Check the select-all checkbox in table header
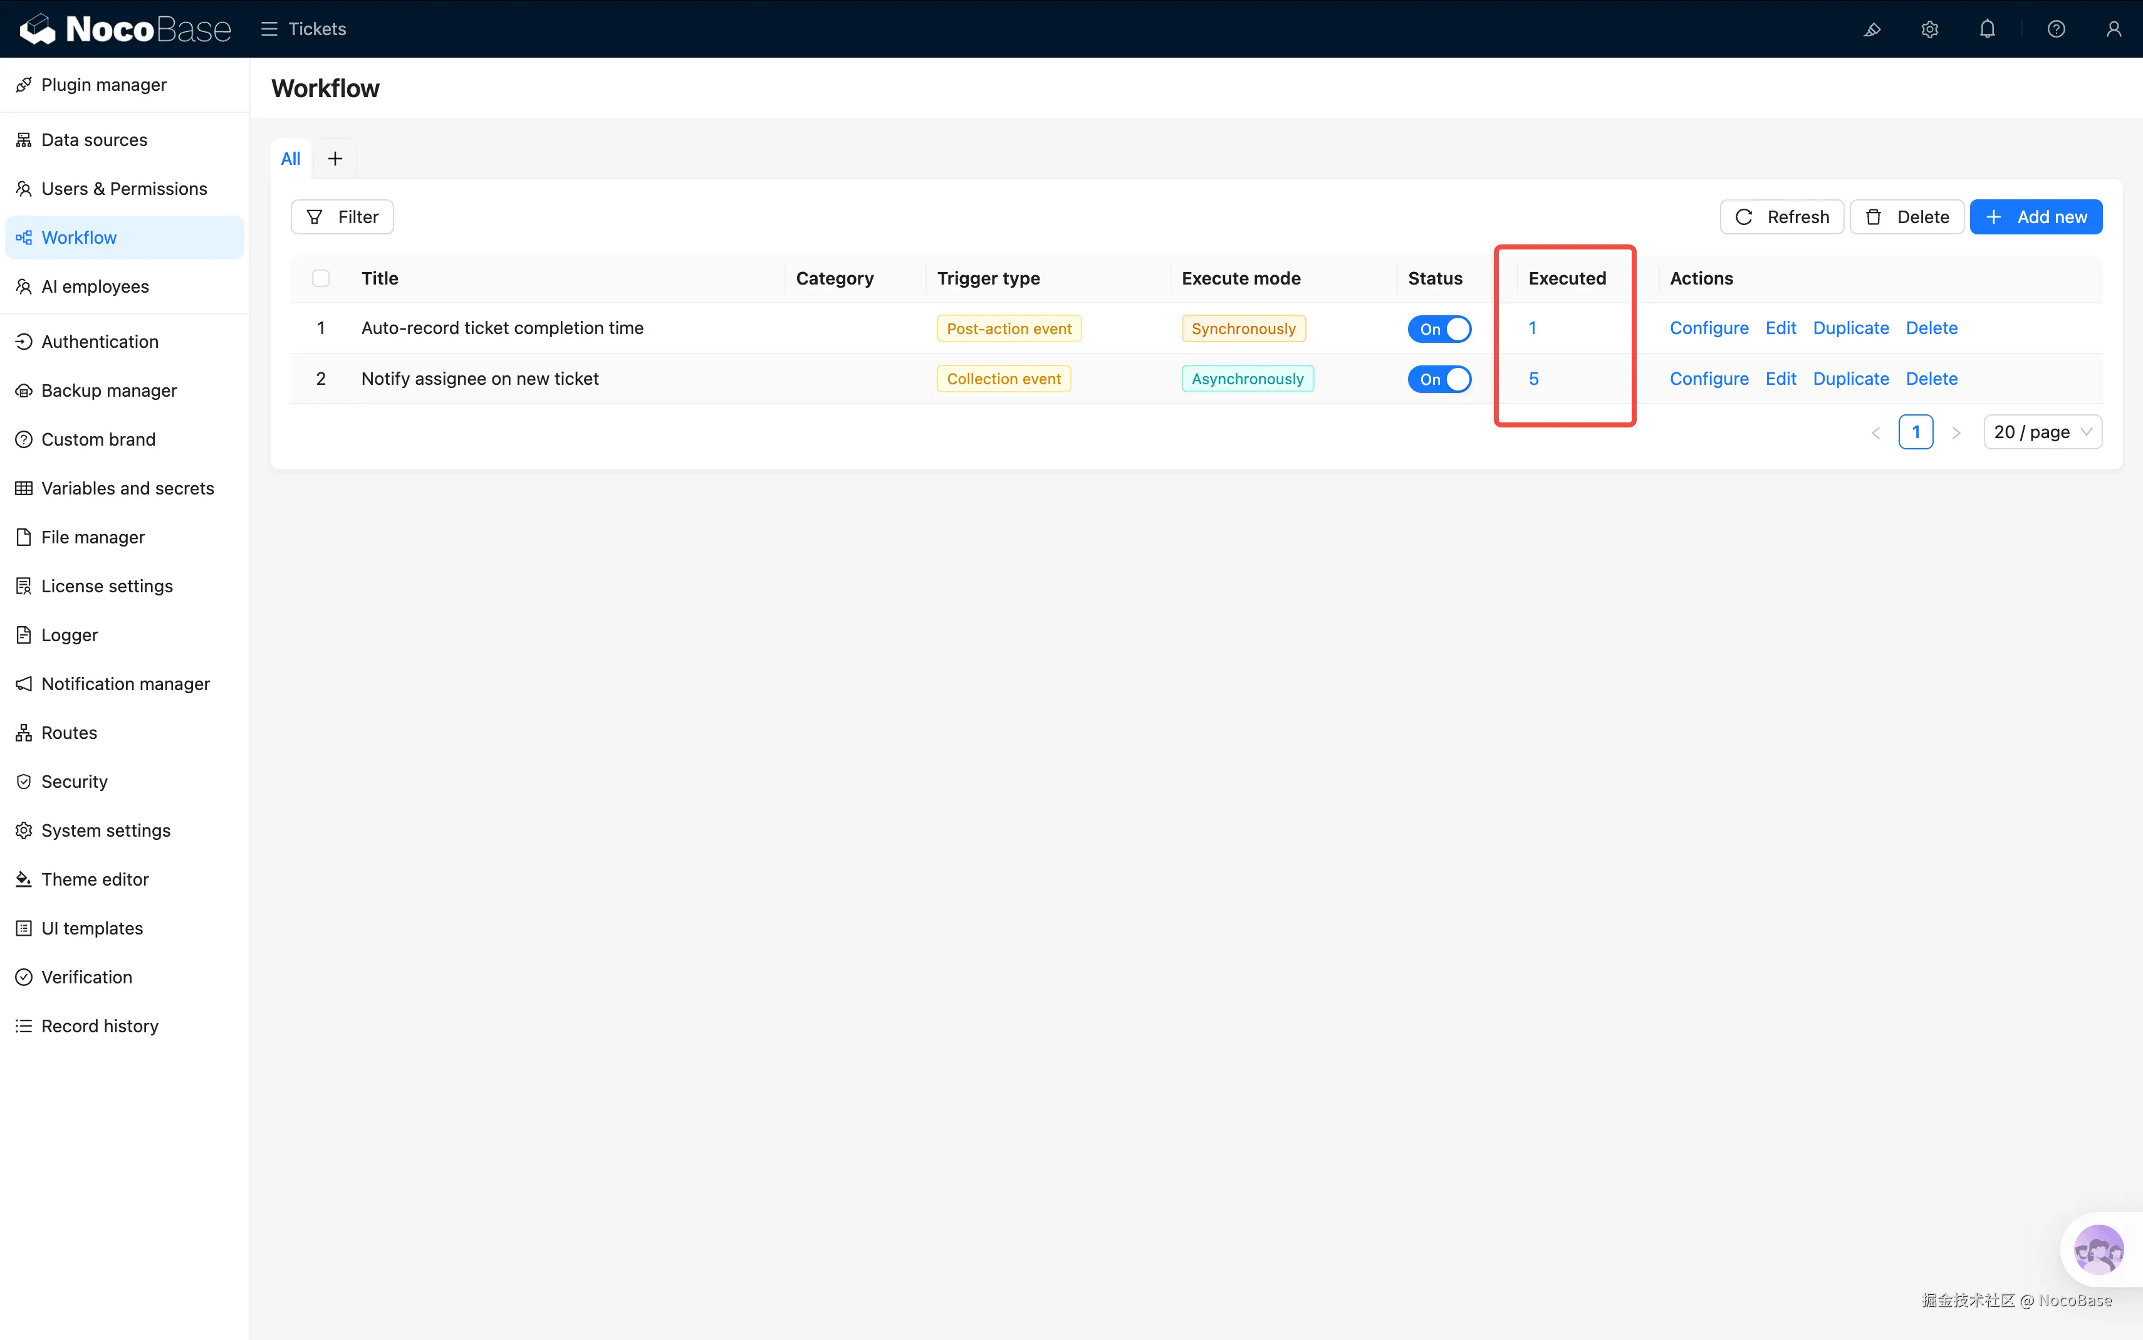2143x1340 pixels. (x=321, y=278)
